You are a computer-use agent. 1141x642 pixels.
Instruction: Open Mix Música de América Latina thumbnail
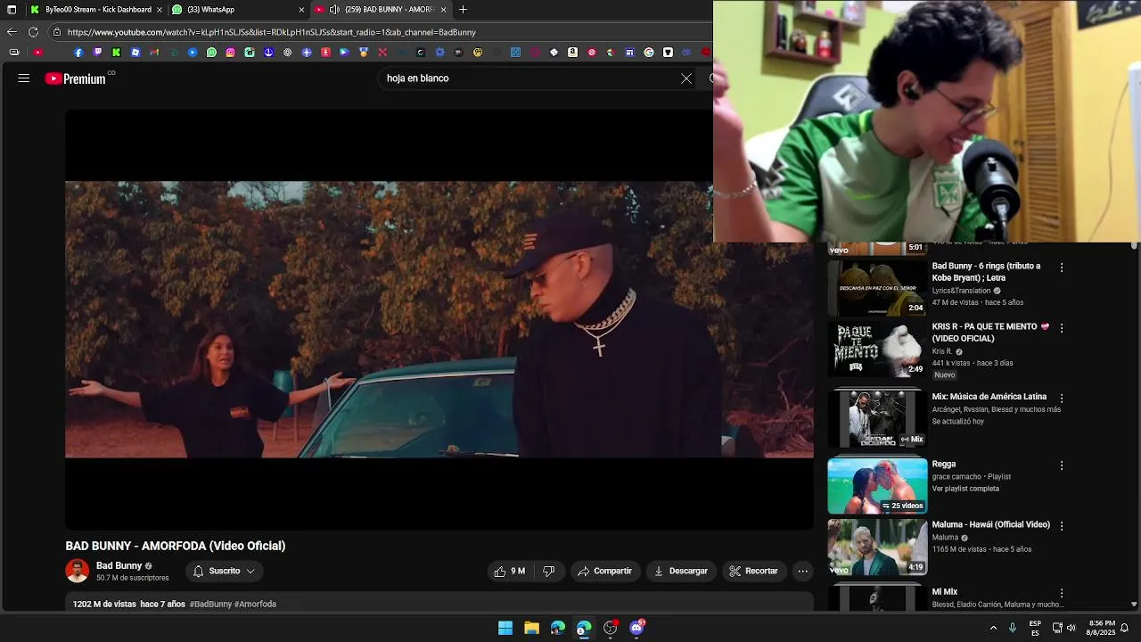[x=877, y=417]
